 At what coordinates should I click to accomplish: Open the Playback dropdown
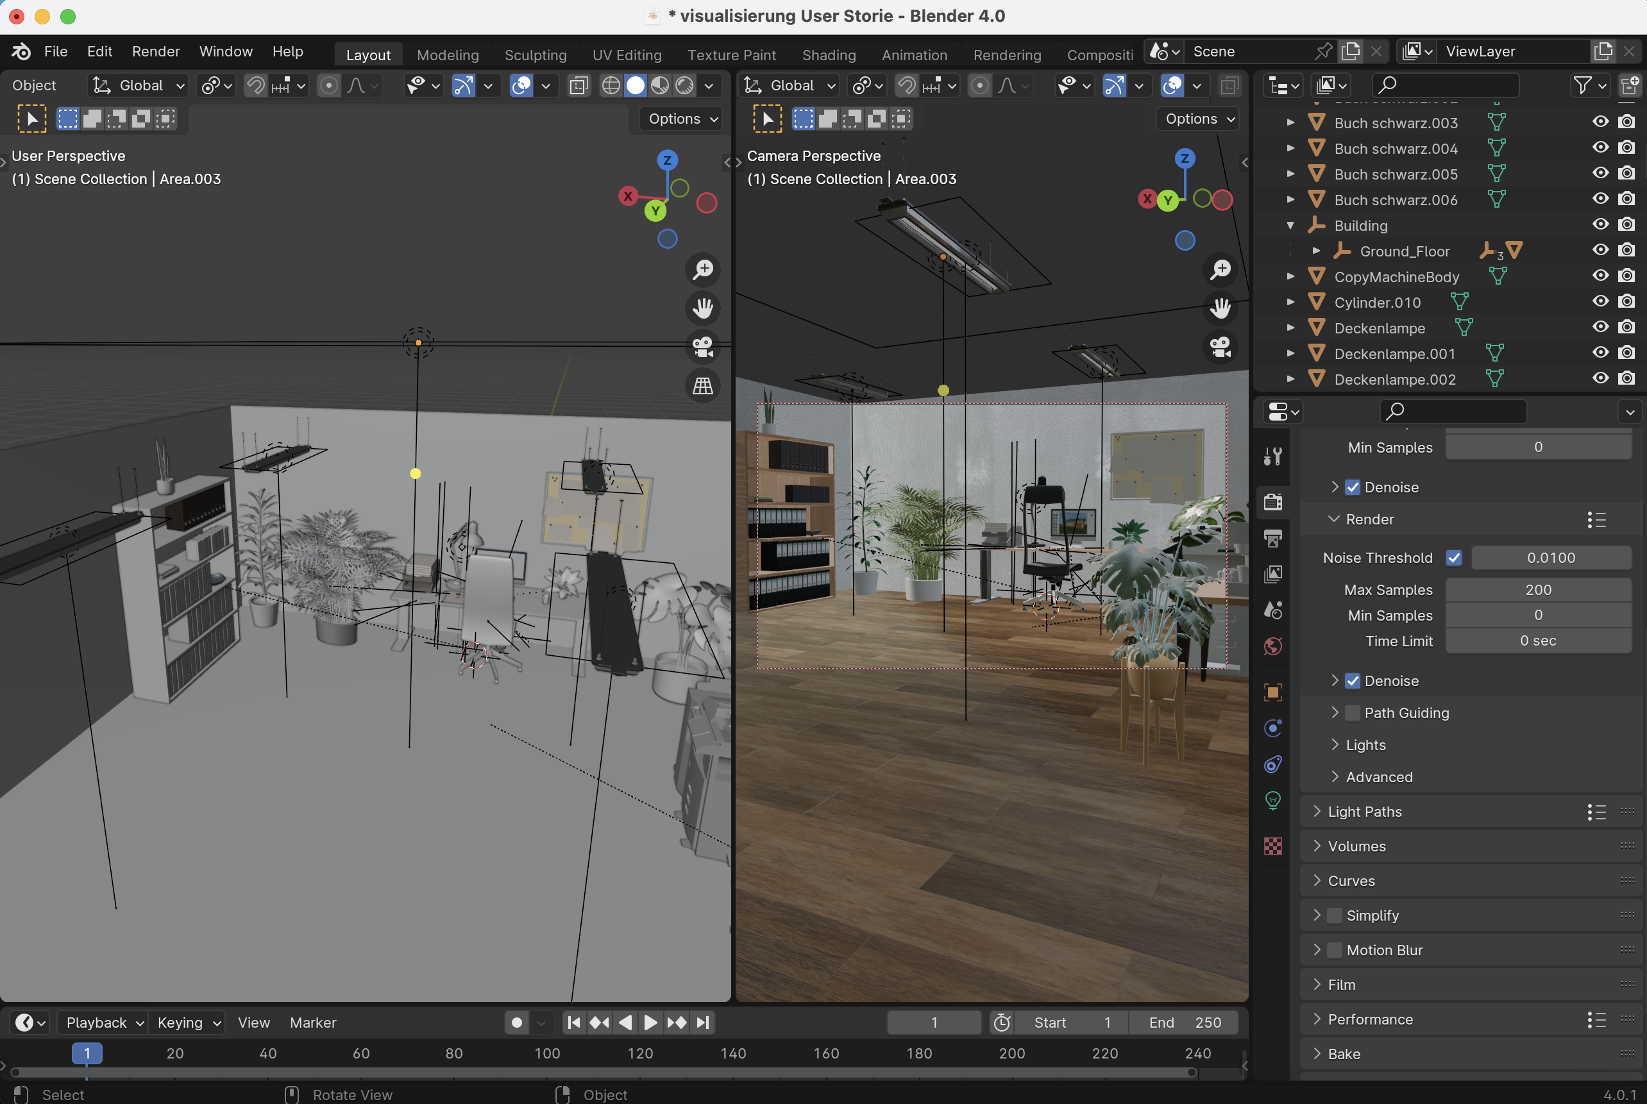point(102,1023)
